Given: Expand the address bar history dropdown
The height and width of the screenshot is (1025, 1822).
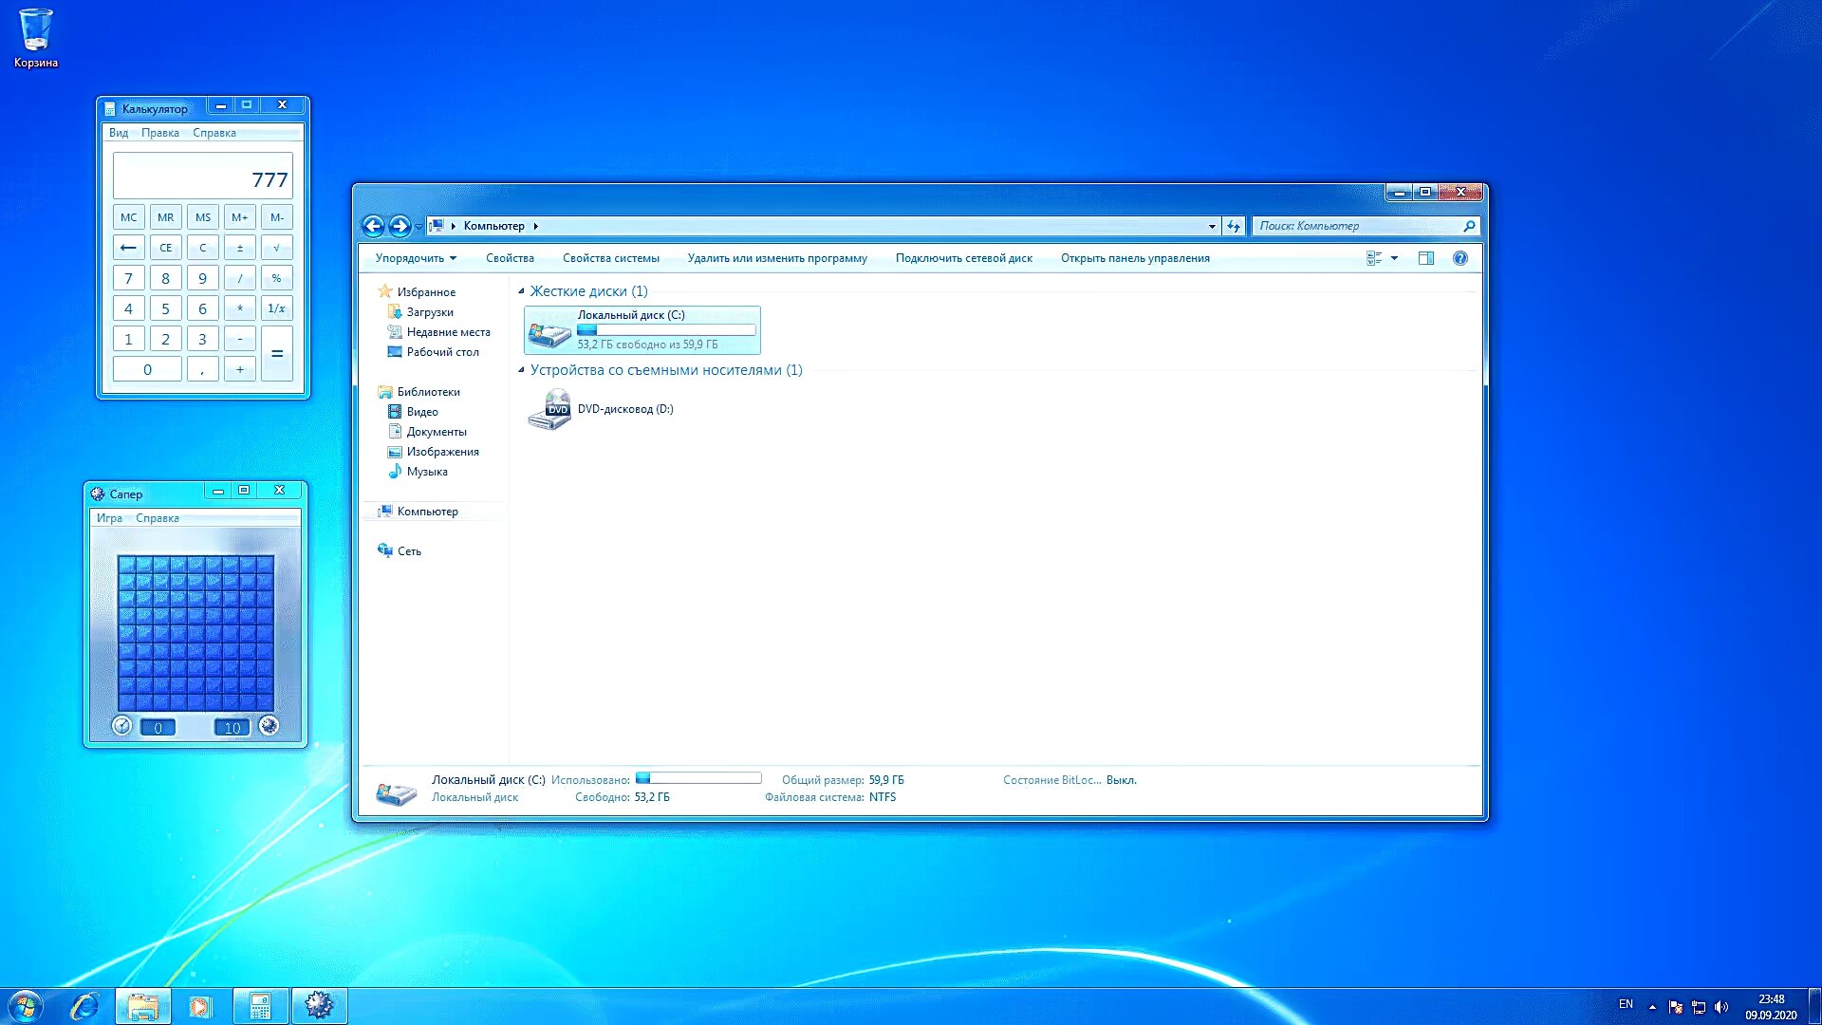Looking at the screenshot, I should point(1212,226).
